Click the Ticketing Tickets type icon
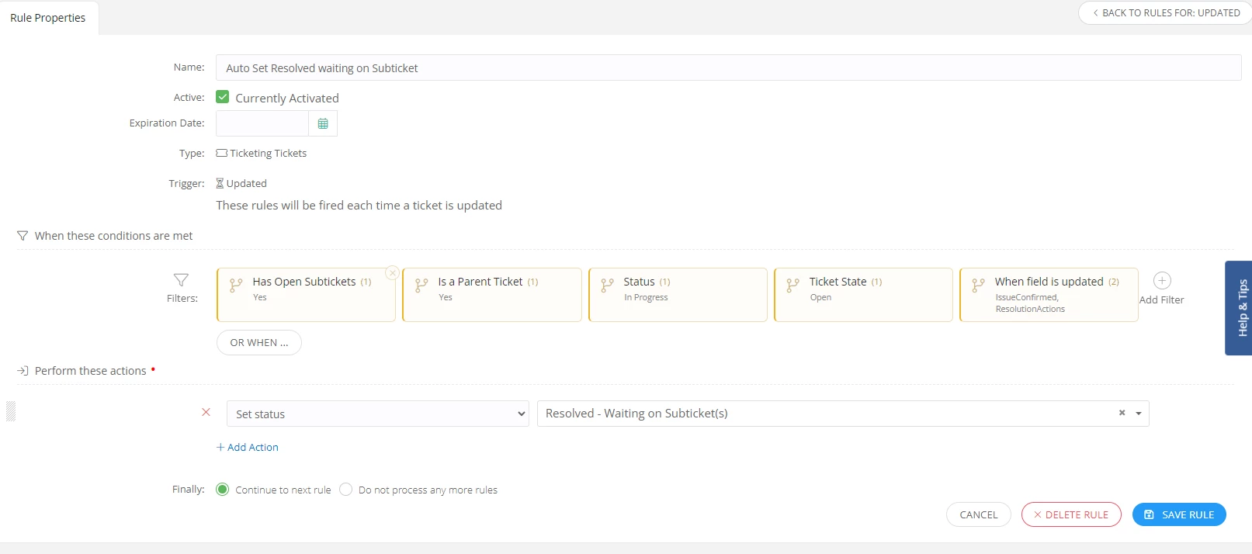Screen dimensions: 1252x554 [x=222, y=153]
